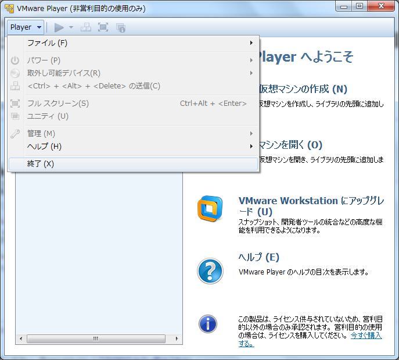Open the Player dropdown menu button
This screenshot has width=399, height=360.
26,27
